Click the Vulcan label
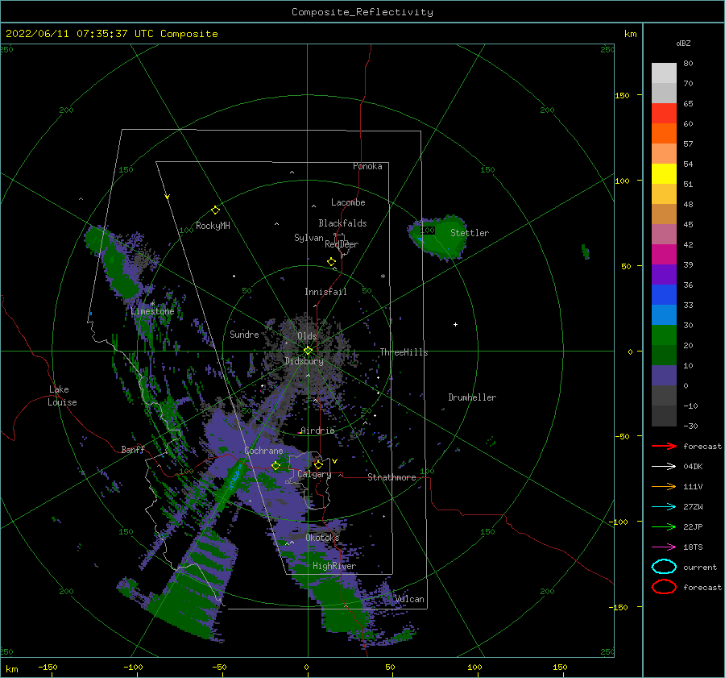This screenshot has height=678, width=725. [x=410, y=599]
